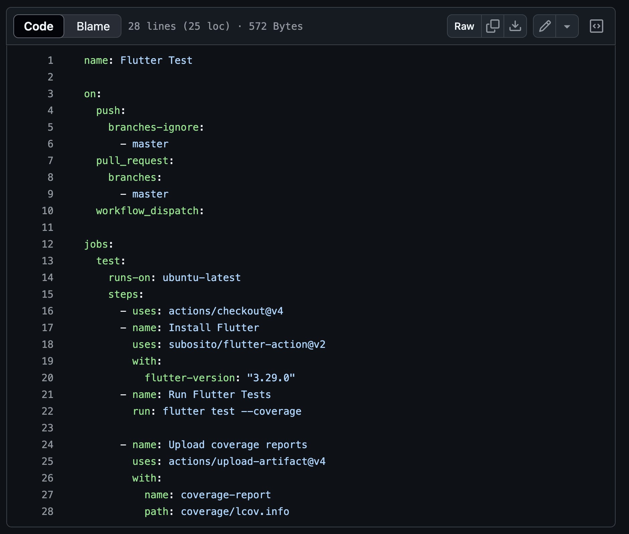Select line number 16

click(48, 311)
